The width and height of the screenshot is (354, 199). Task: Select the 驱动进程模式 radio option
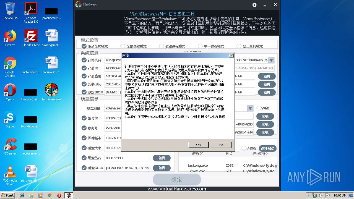[x=162, y=46]
